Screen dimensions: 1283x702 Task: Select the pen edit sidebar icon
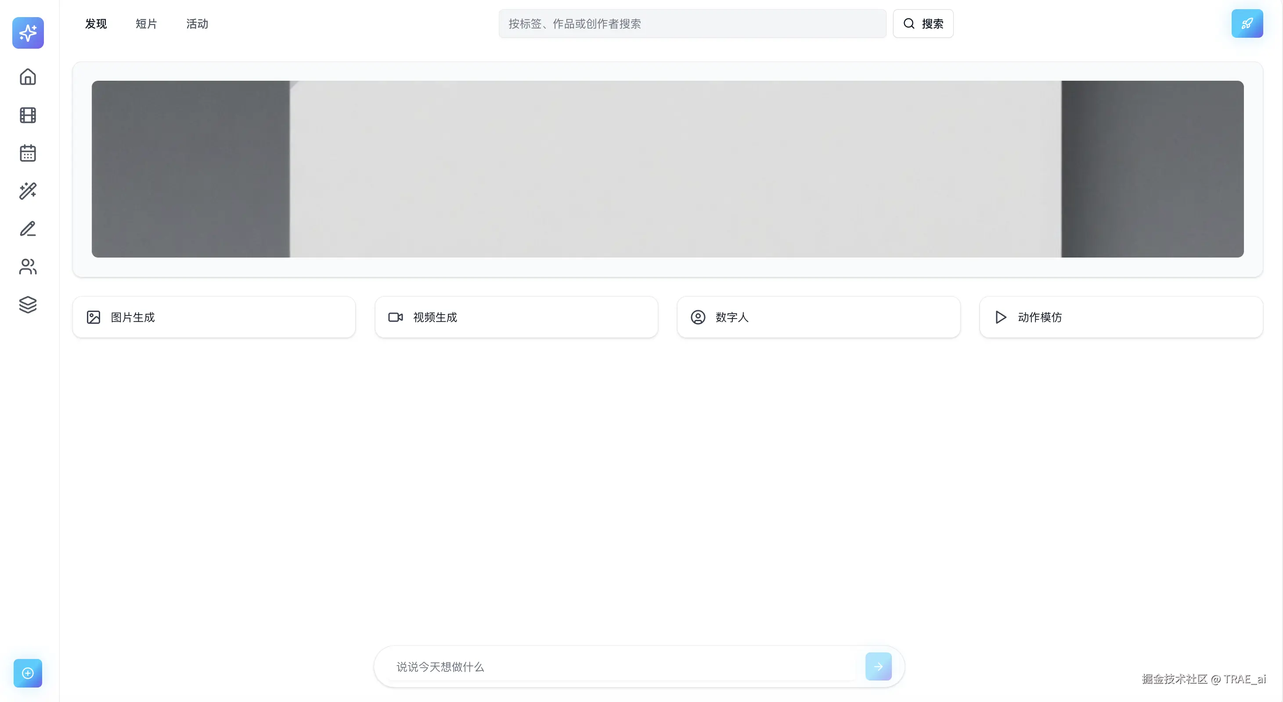click(28, 229)
